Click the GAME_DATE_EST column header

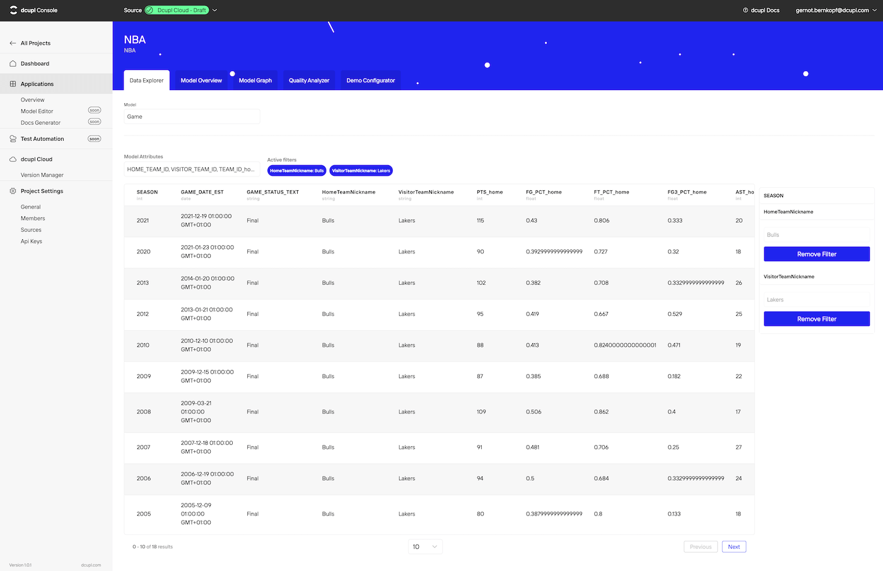tap(202, 192)
